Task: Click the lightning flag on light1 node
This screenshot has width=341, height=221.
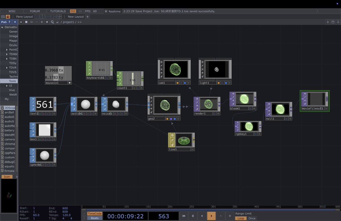Action: pos(202,66)
